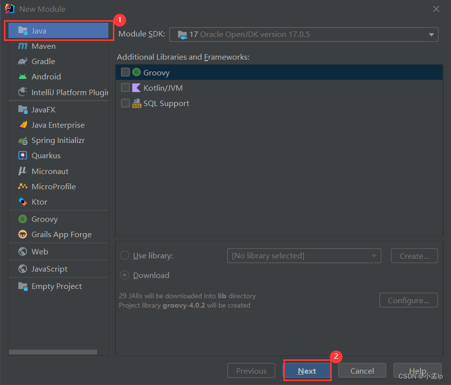Viewport: 451px width, 385px height.
Task: Click the IntelliJ Platform Plugin icon
Action: 23,92
